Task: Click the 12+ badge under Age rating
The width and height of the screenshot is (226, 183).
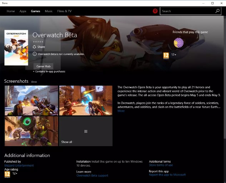Action: 7,174
